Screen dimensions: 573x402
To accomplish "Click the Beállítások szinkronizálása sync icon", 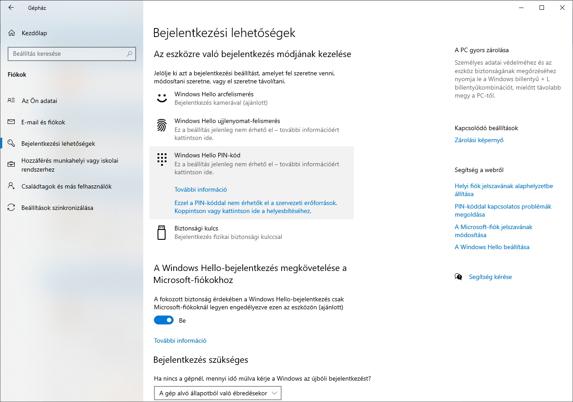I will point(12,208).
